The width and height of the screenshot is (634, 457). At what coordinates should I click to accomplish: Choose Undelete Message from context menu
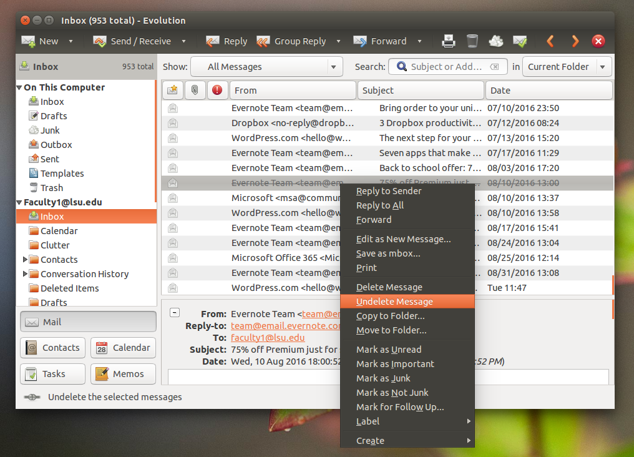(x=394, y=302)
